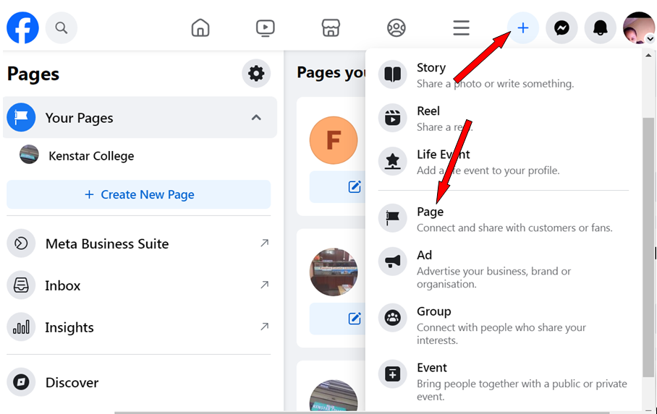Select Your Pages flag icon

[21, 117]
